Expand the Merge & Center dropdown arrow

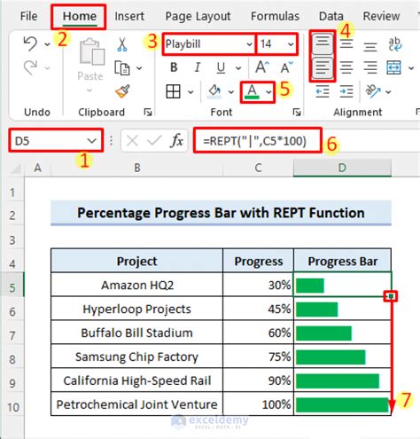(411, 68)
